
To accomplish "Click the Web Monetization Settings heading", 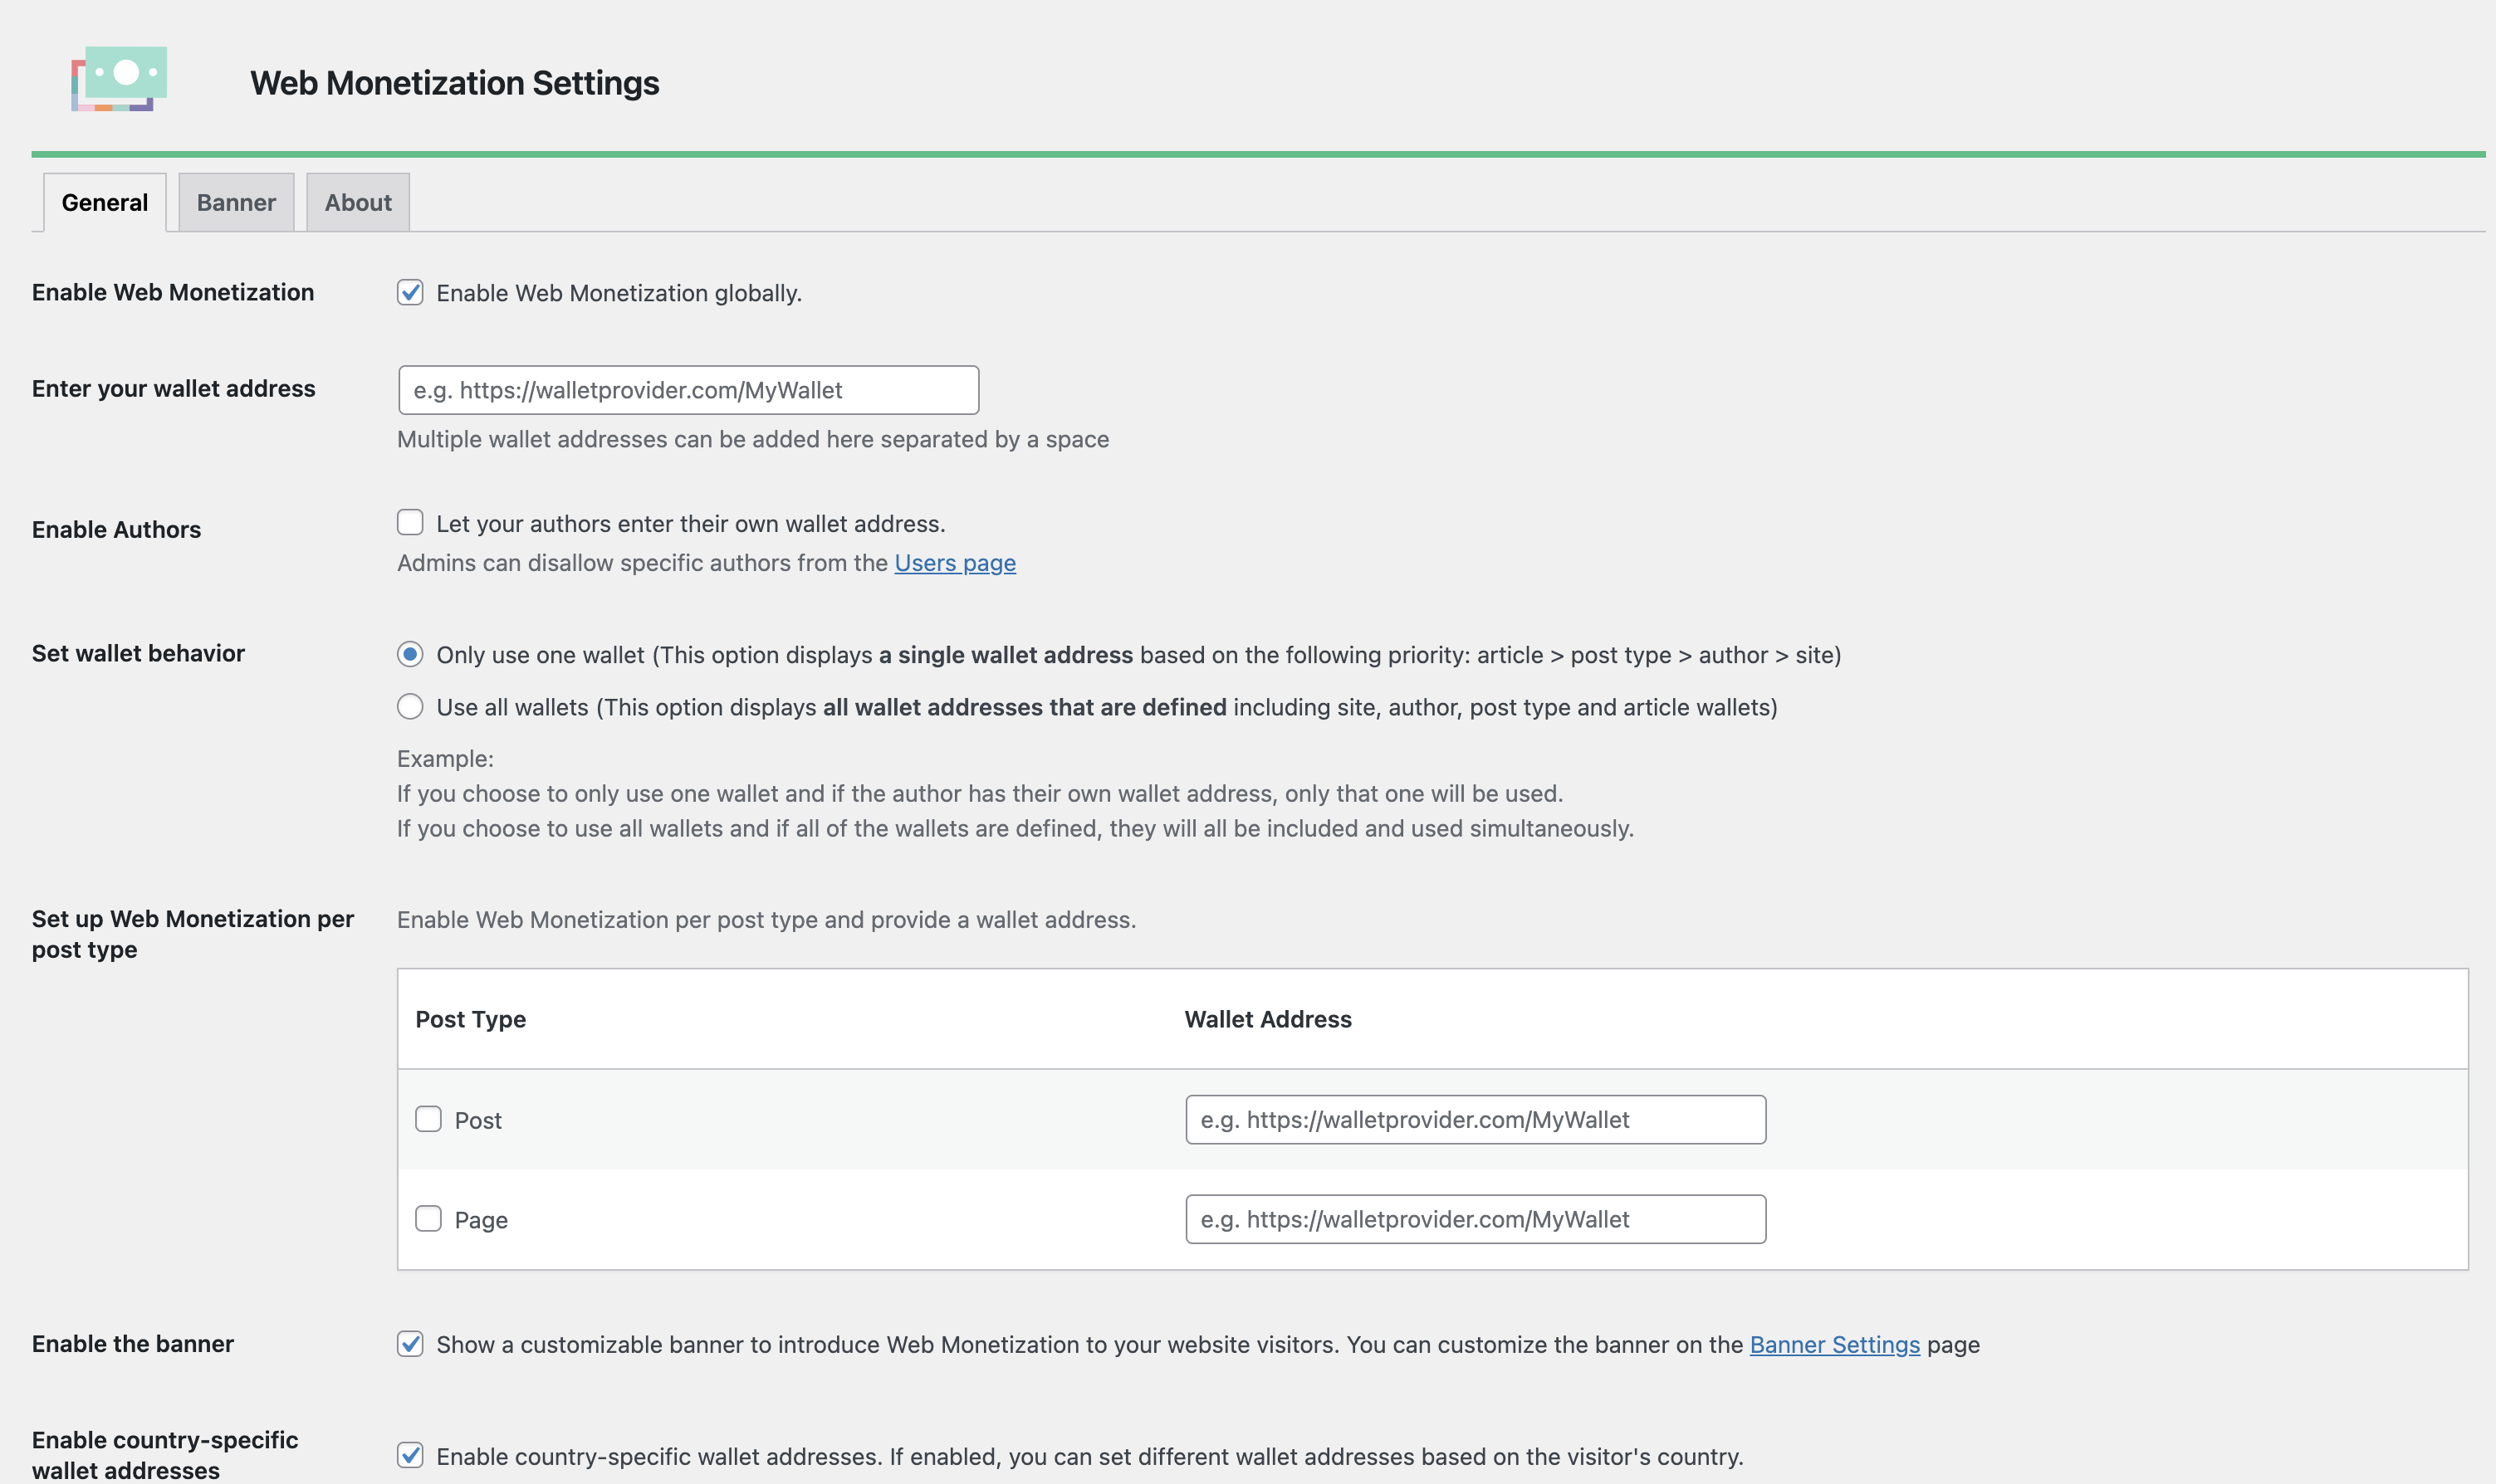I will coord(454,83).
